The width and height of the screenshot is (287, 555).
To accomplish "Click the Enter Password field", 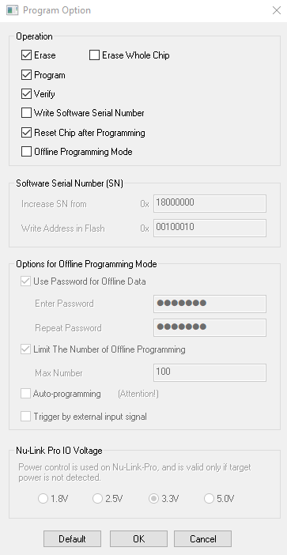I will (210, 304).
